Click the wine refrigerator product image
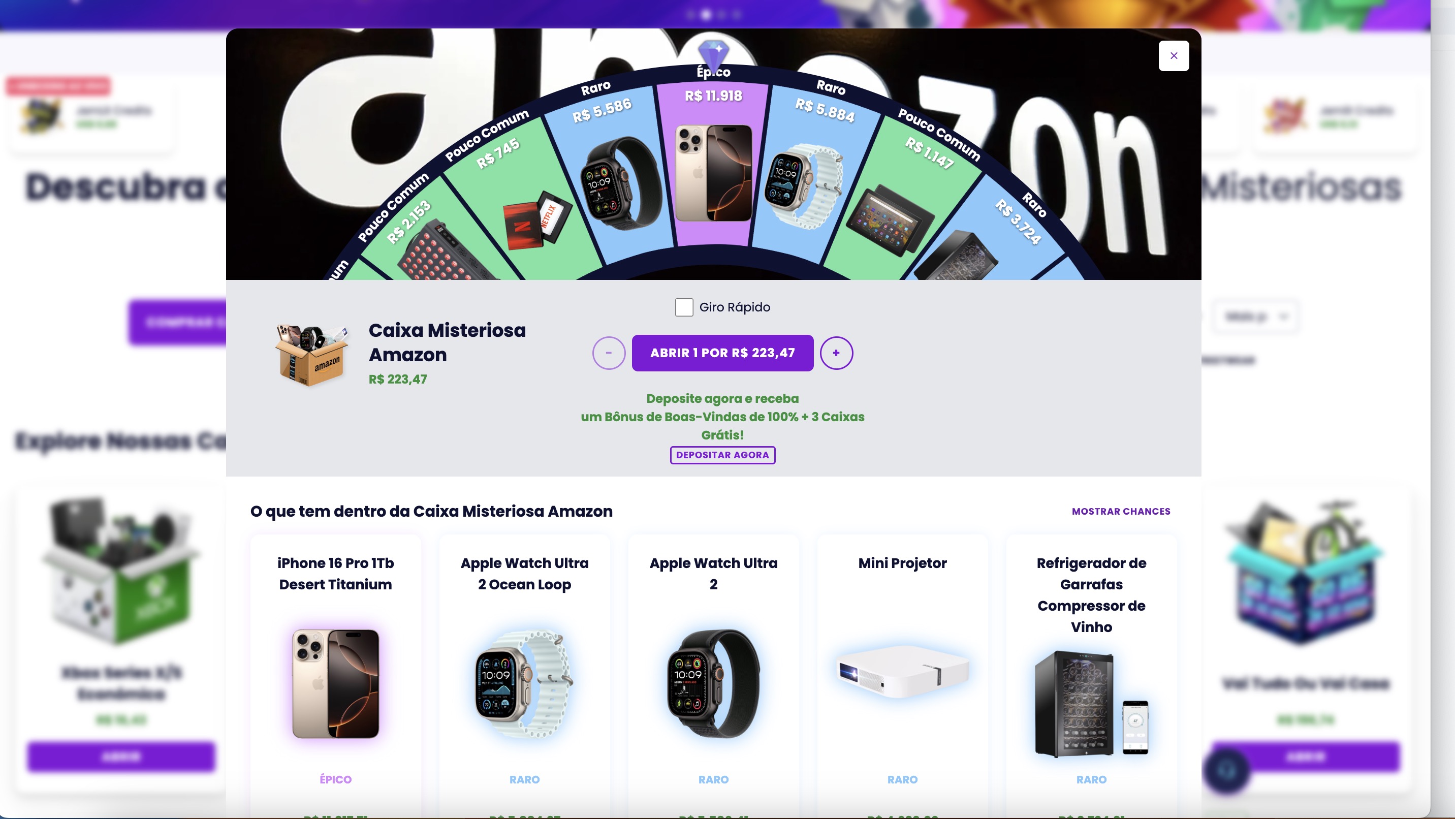The width and height of the screenshot is (1455, 819). tap(1091, 703)
